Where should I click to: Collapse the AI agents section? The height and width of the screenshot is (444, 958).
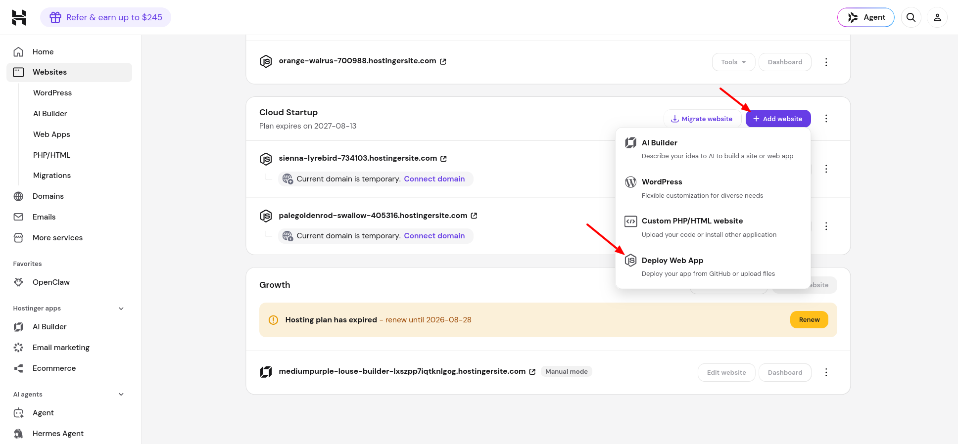pyautogui.click(x=121, y=395)
